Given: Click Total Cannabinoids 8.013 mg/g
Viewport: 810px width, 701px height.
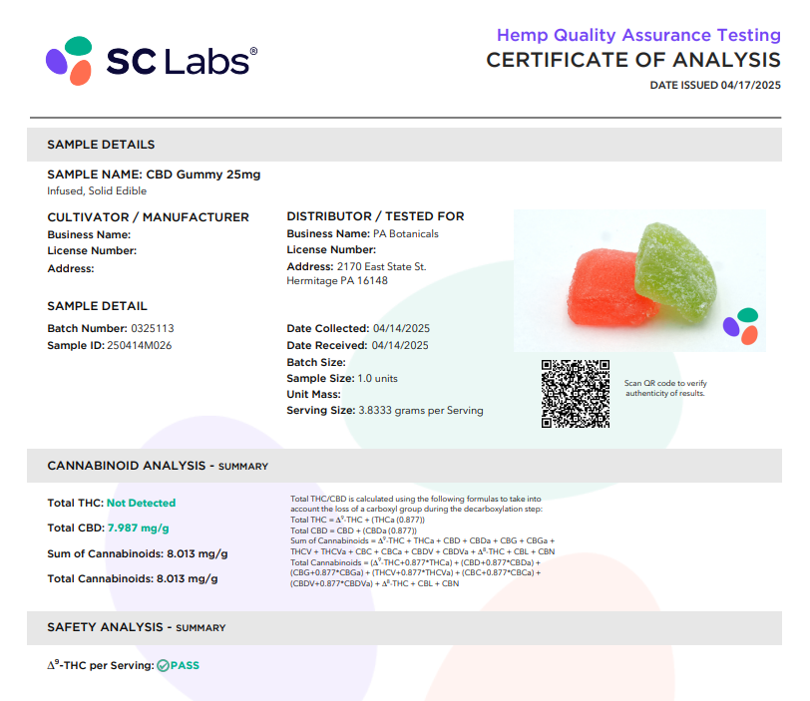Looking at the screenshot, I should pyautogui.click(x=133, y=578).
